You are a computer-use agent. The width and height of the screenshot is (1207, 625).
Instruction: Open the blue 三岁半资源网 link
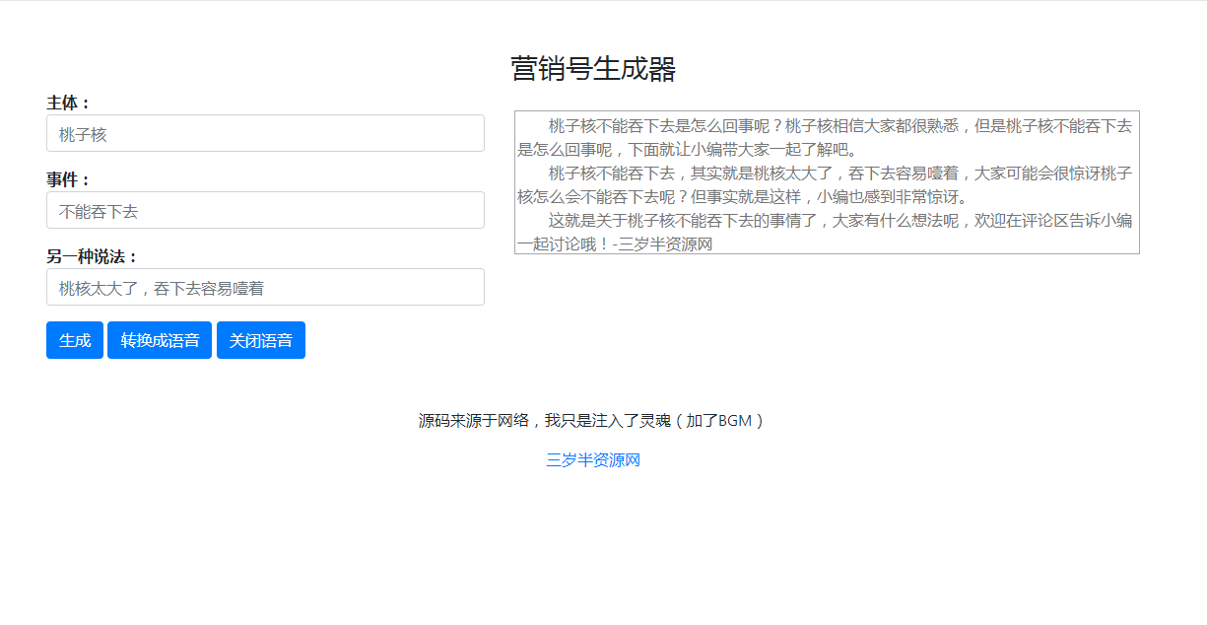click(593, 460)
